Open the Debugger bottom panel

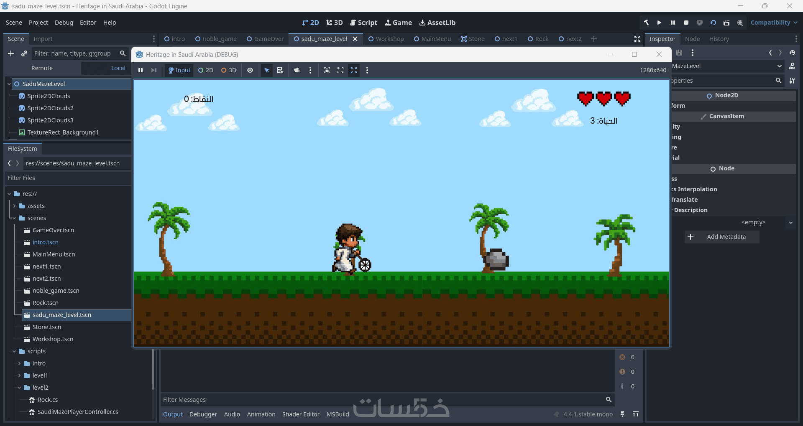coord(203,414)
